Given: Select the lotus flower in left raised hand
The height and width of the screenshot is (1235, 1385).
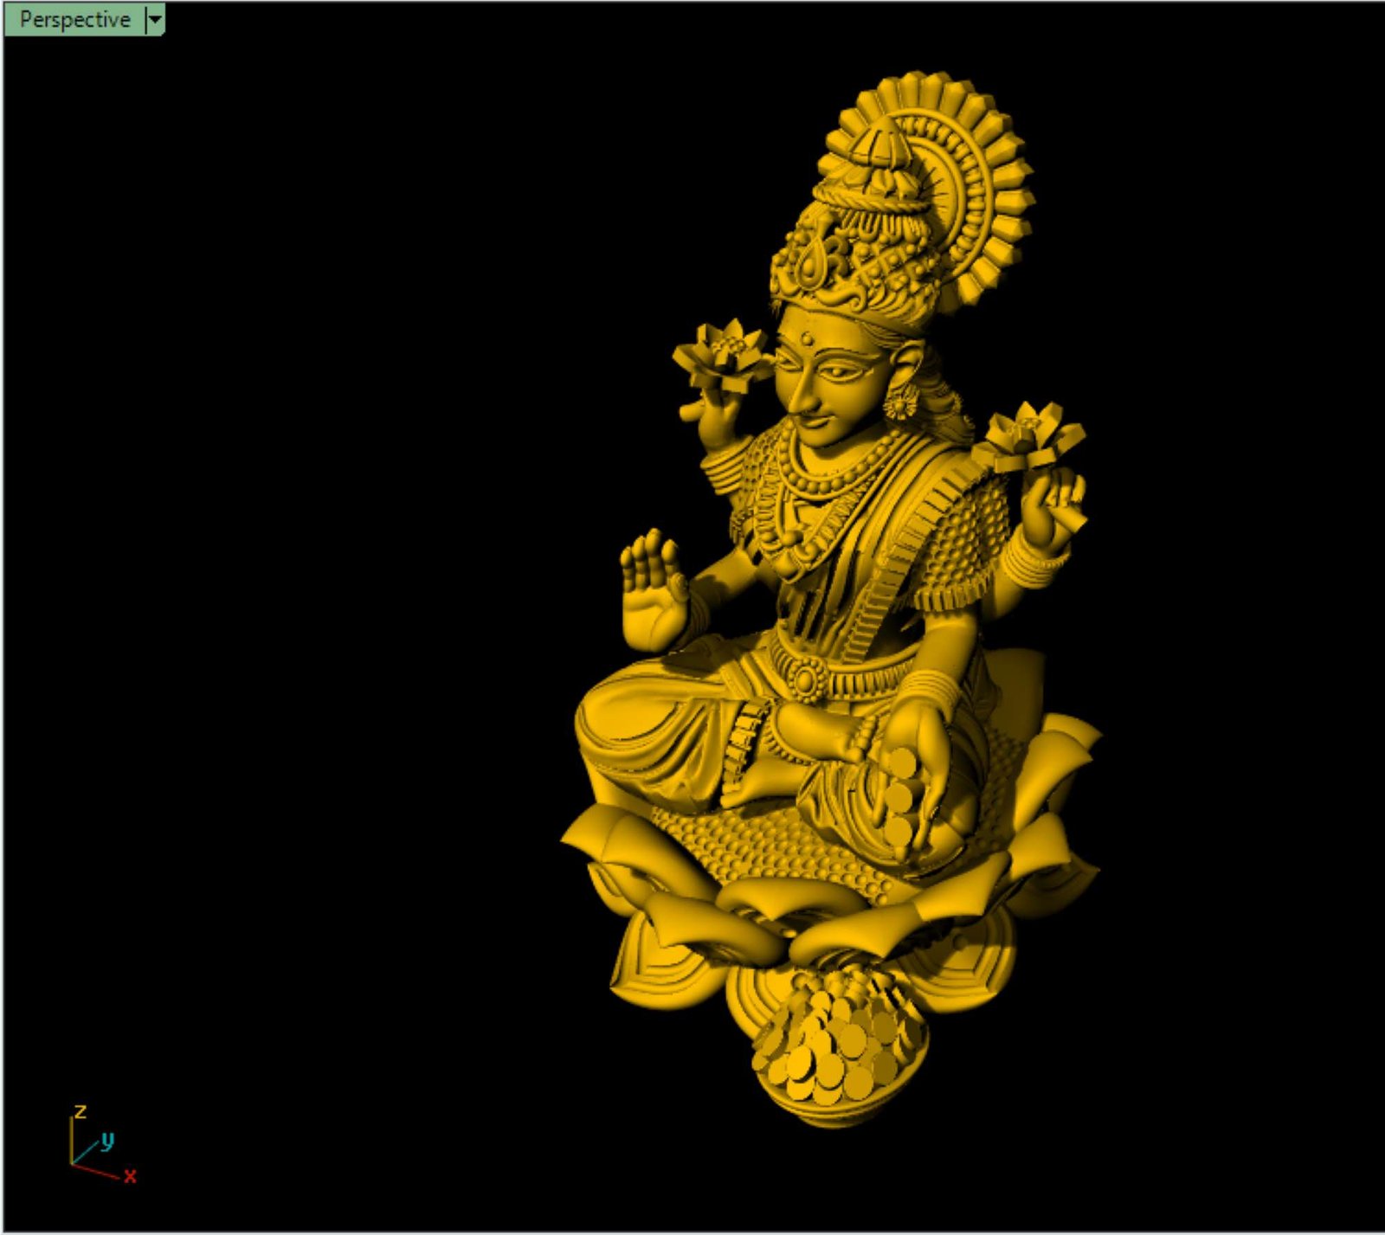Looking at the screenshot, I should (723, 352).
